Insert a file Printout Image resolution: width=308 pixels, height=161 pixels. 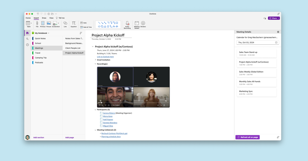click(x=43, y=24)
